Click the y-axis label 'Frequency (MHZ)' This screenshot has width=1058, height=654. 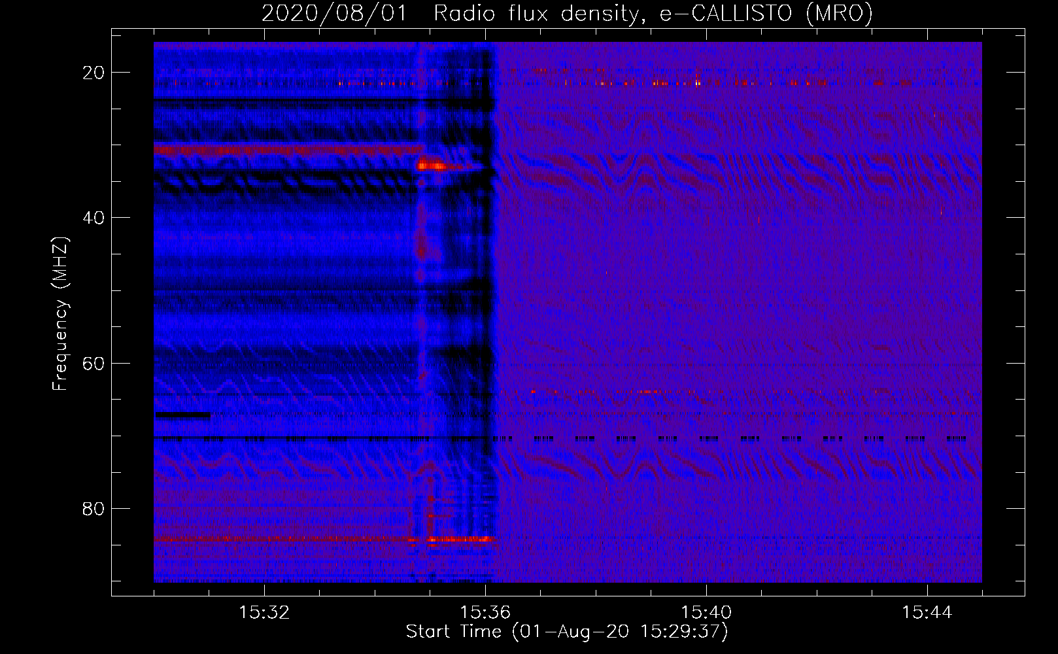tap(60, 314)
